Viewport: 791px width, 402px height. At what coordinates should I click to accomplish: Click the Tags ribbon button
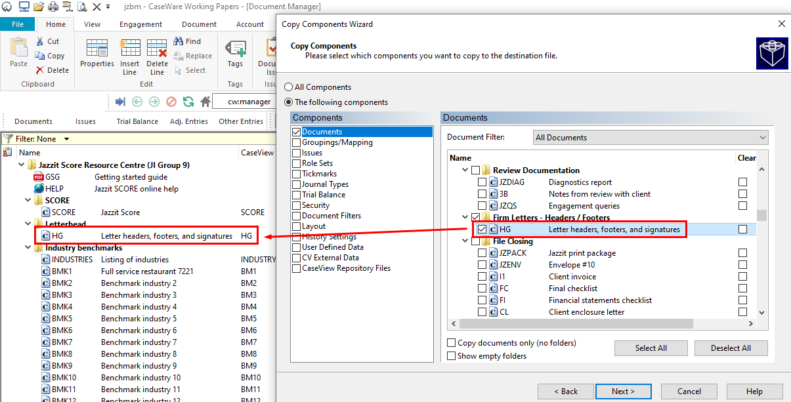click(235, 54)
